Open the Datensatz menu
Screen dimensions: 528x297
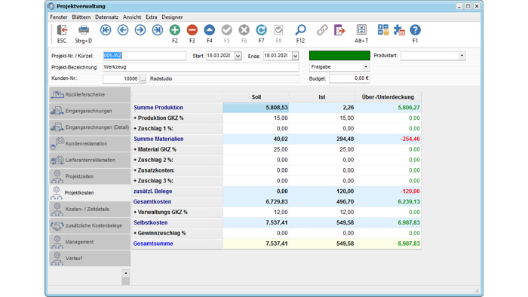click(x=106, y=17)
